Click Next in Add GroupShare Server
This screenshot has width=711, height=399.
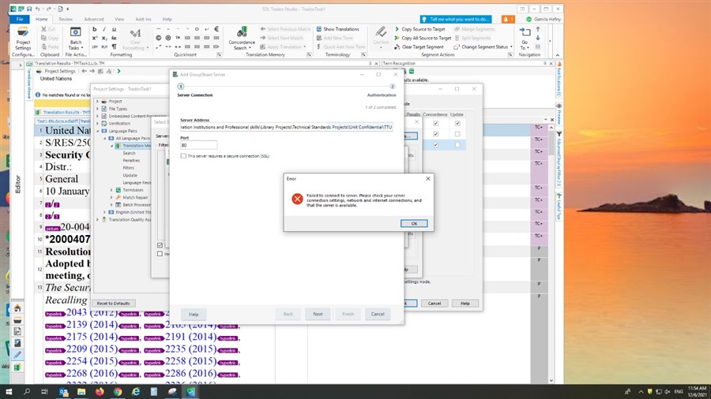(x=318, y=314)
